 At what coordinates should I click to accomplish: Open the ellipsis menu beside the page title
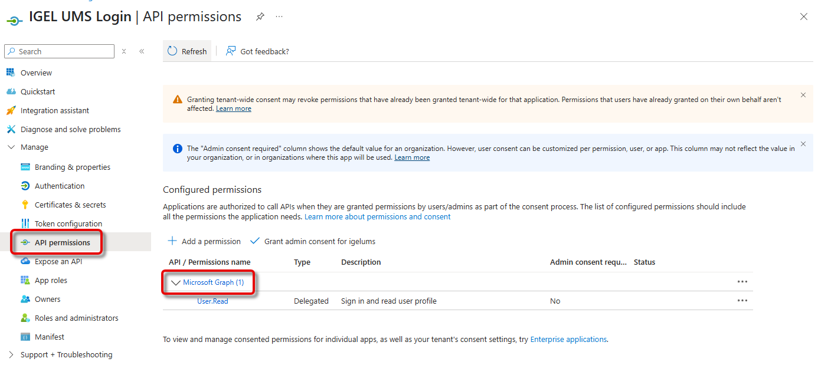[x=279, y=17]
